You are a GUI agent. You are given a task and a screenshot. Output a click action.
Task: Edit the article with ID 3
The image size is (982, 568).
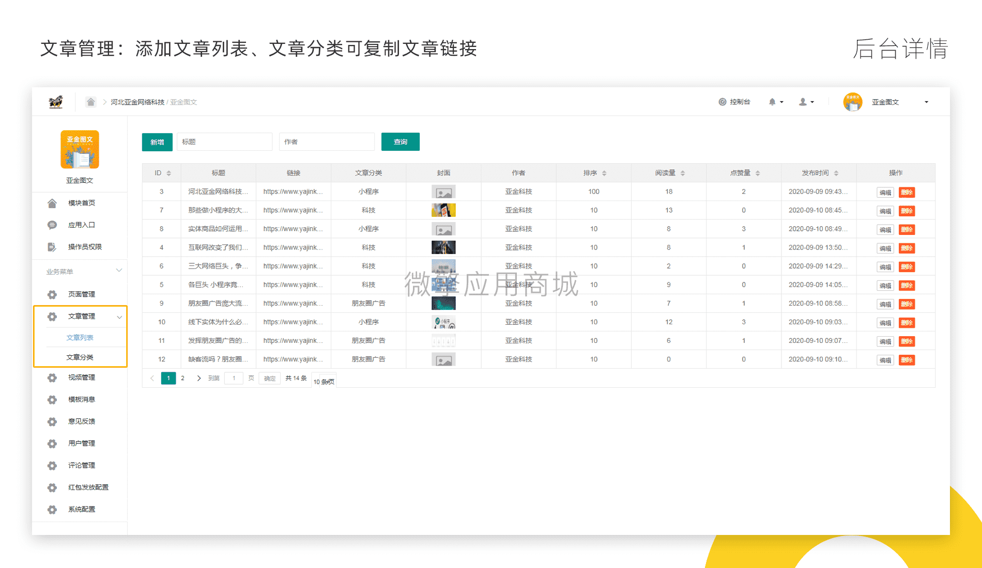pyautogui.click(x=885, y=193)
